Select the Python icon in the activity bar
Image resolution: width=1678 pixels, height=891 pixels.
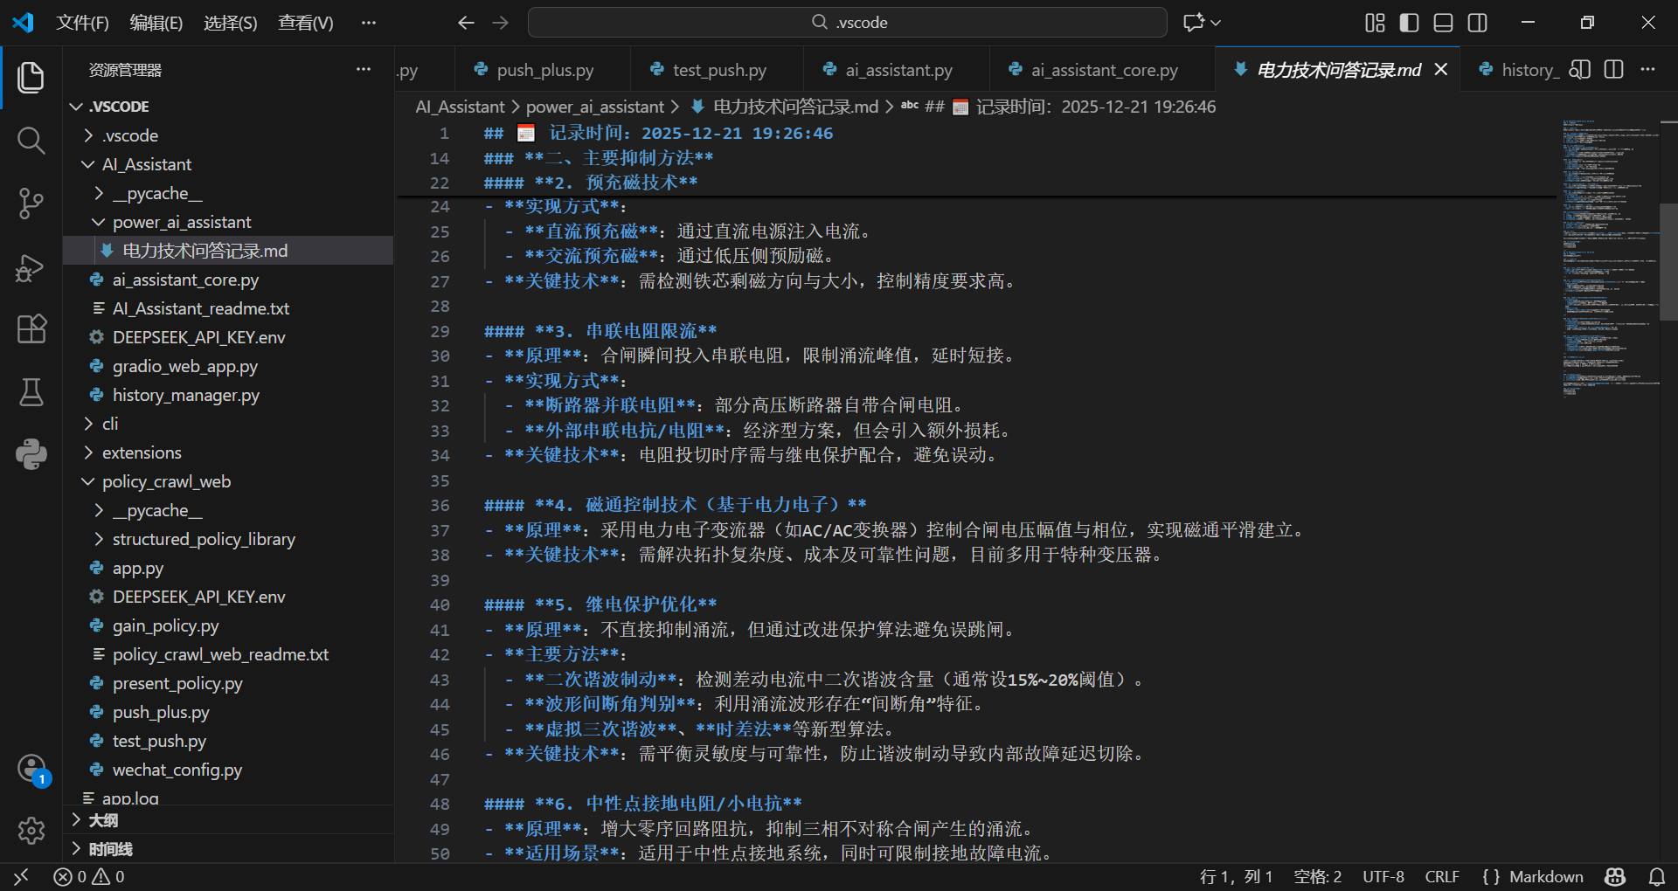click(31, 454)
